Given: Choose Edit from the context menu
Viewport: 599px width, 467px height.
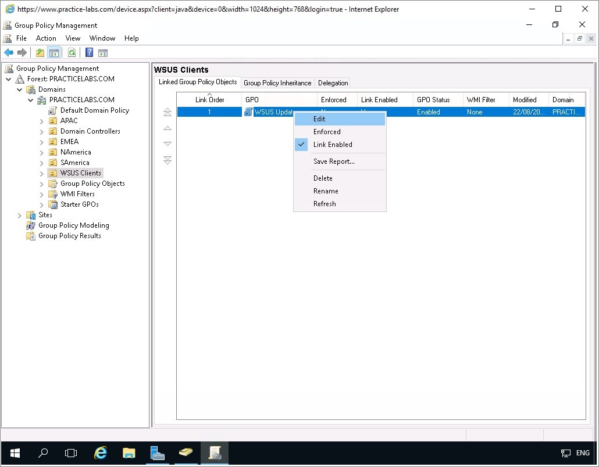Looking at the screenshot, I should click(319, 119).
